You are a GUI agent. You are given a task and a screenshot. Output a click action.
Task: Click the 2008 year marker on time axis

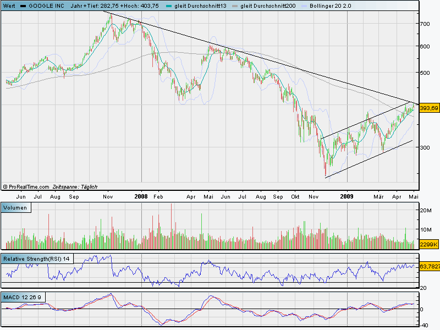tap(141, 196)
